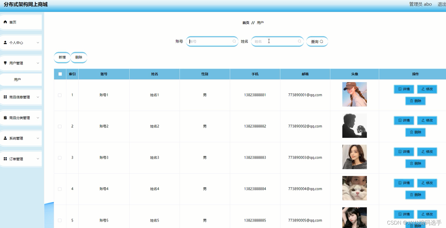446x228 pixels.
Task: Open 详情 for 账号4
Action: (x=404, y=183)
